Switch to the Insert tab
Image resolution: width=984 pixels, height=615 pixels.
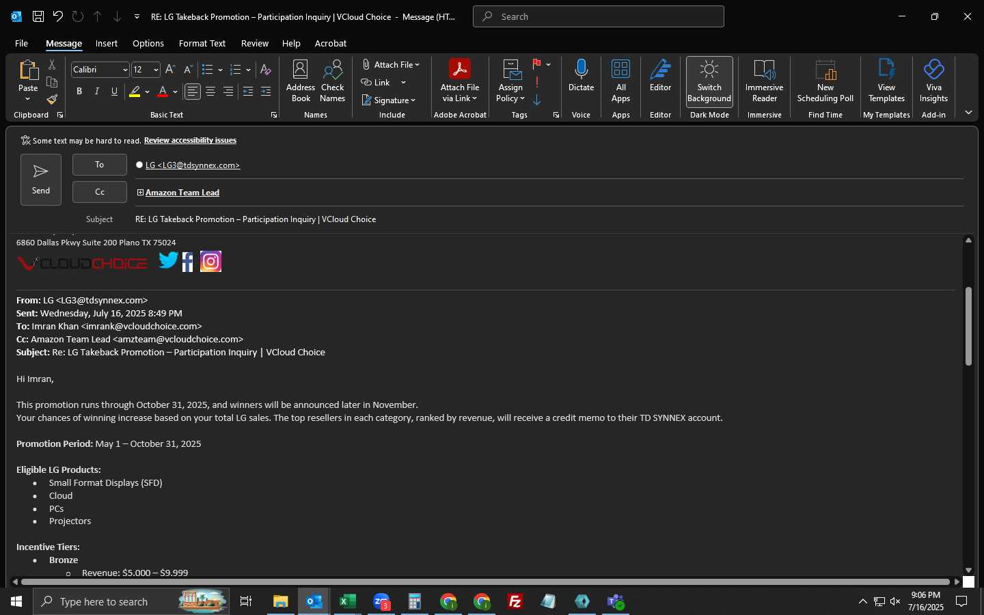point(107,43)
